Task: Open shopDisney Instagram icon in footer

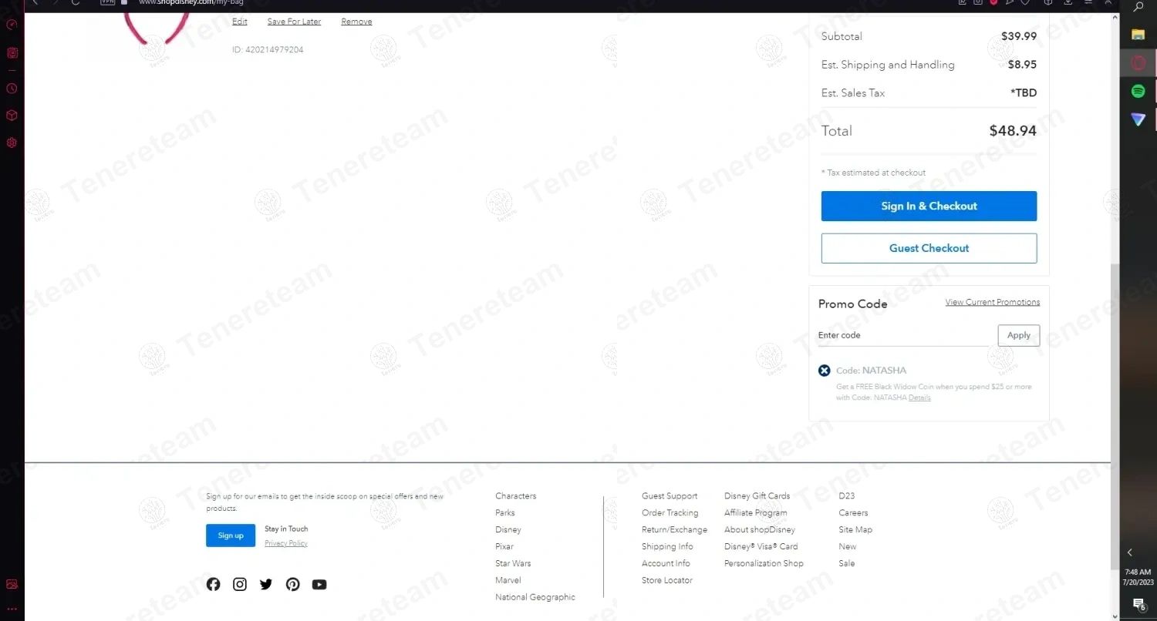Action: pos(240,584)
